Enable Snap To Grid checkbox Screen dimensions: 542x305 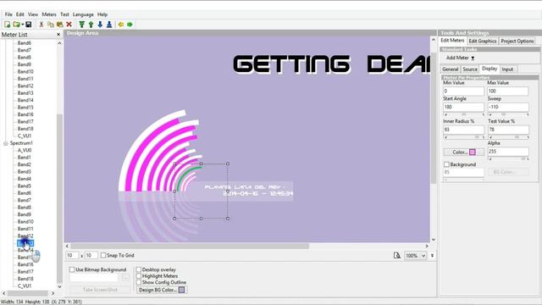coord(103,255)
